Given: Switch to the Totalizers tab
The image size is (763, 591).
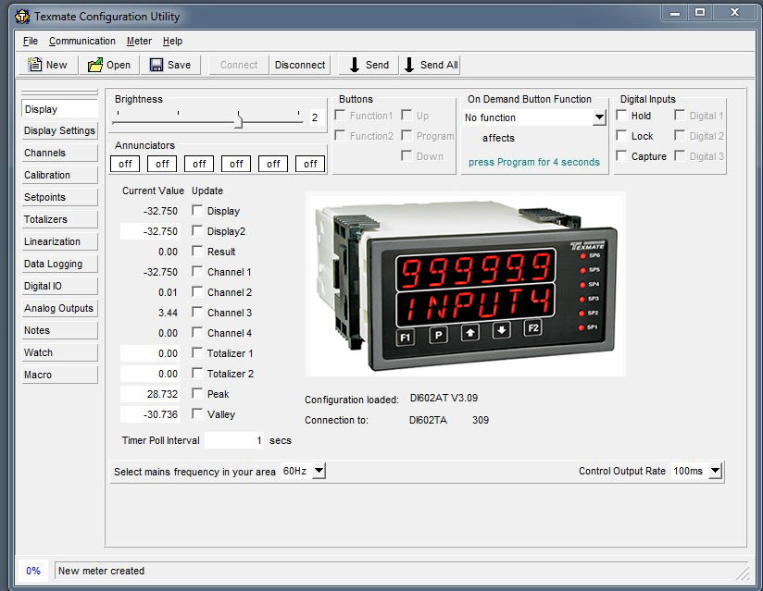Looking at the screenshot, I should (59, 219).
